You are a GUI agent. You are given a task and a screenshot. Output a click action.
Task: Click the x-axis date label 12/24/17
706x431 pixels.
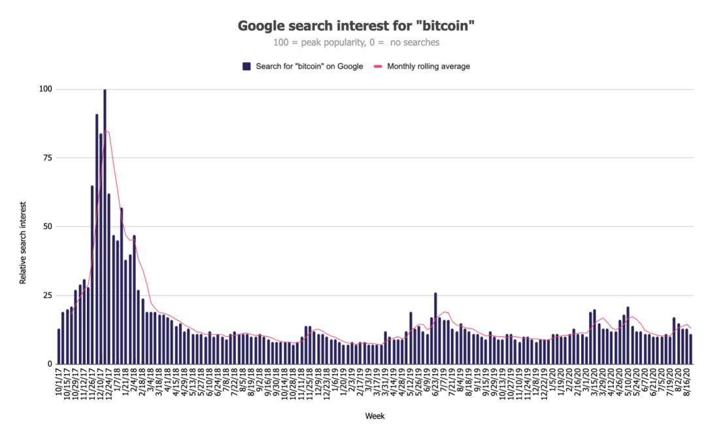click(x=109, y=383)
